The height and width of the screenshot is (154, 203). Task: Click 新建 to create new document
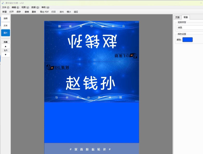tap(5, 12)
